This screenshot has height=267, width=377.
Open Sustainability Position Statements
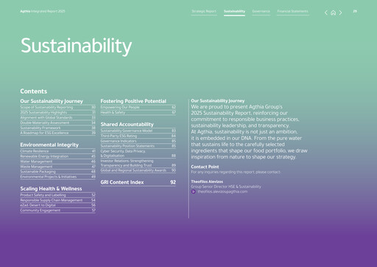[138, 146]
